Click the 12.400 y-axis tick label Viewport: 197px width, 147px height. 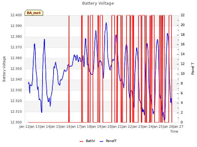(16, 15)
